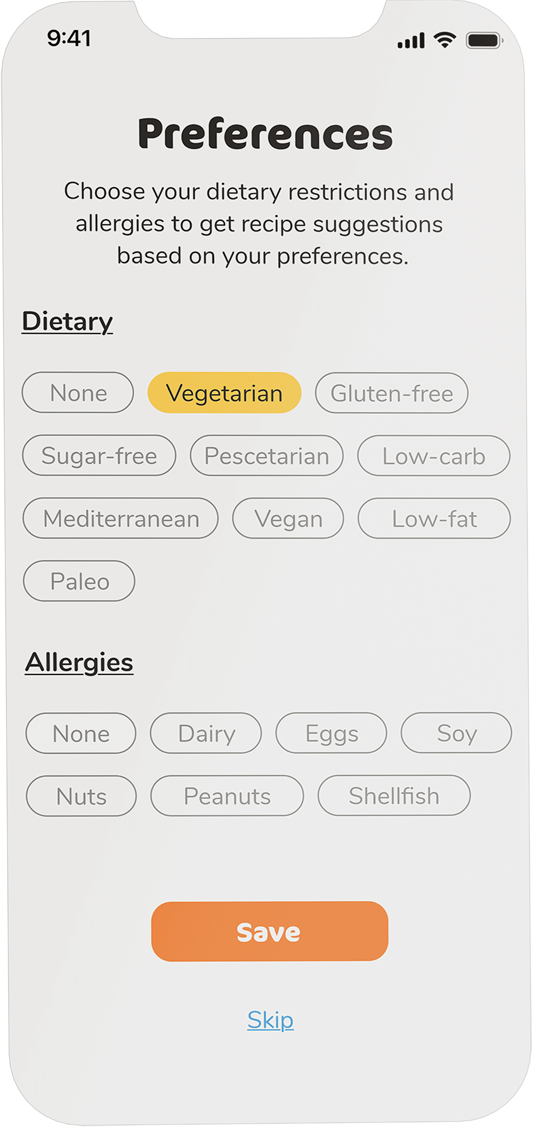
Task: Choose the Peanuts allergy chip
Action: click(x=227, y=796)
